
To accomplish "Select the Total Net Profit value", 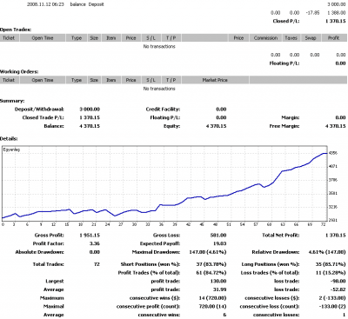I will tap(336, 236).
